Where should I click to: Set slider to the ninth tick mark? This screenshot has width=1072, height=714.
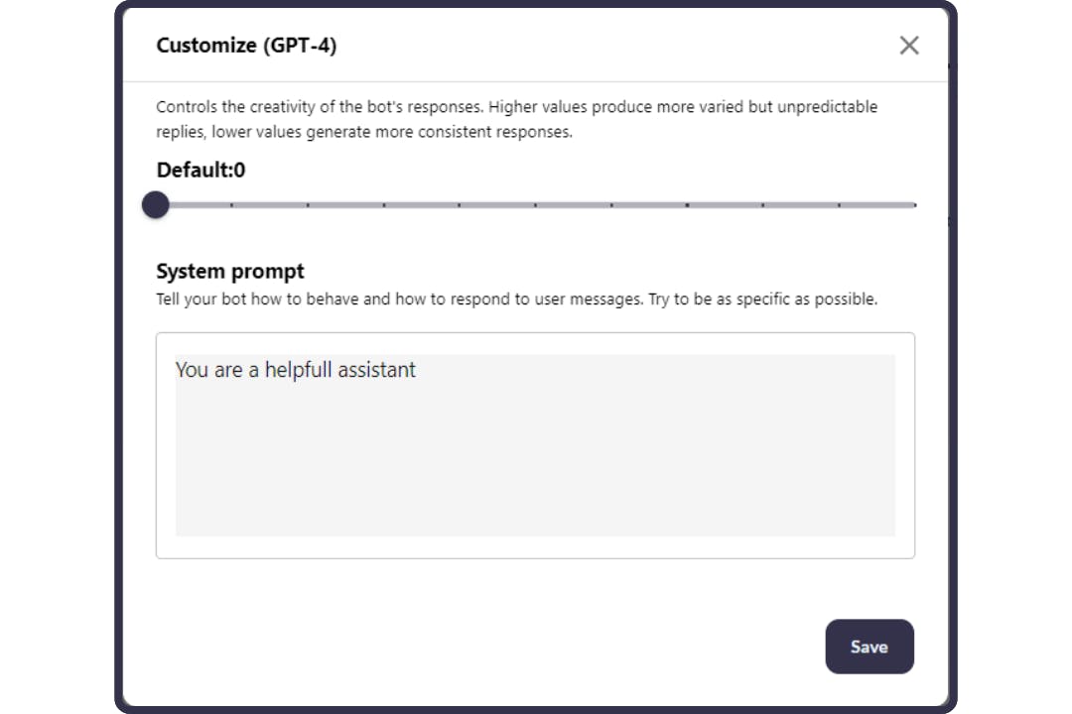(763, 205)
